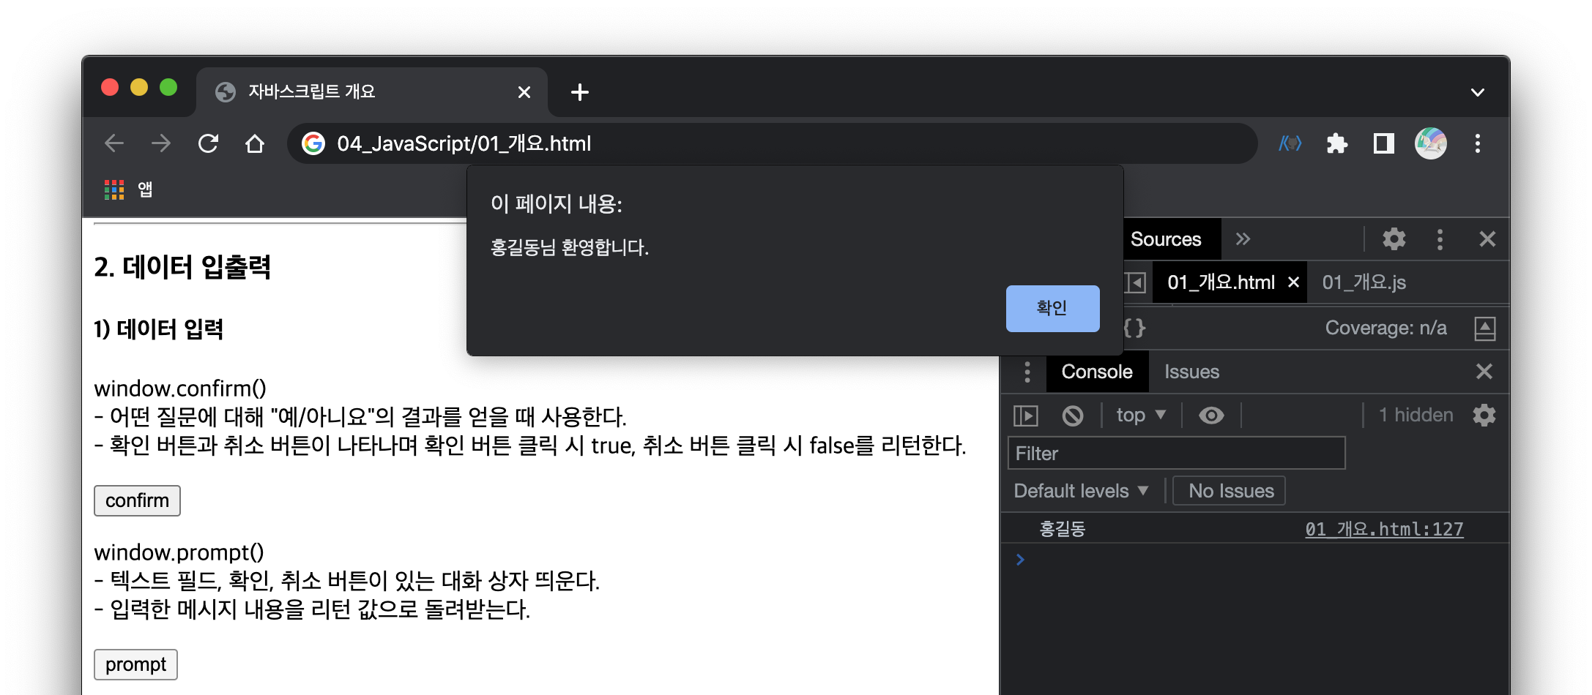Click the No Issues button
Viewport: 1592px width, 695px height.
click(x=1230, y=491)
